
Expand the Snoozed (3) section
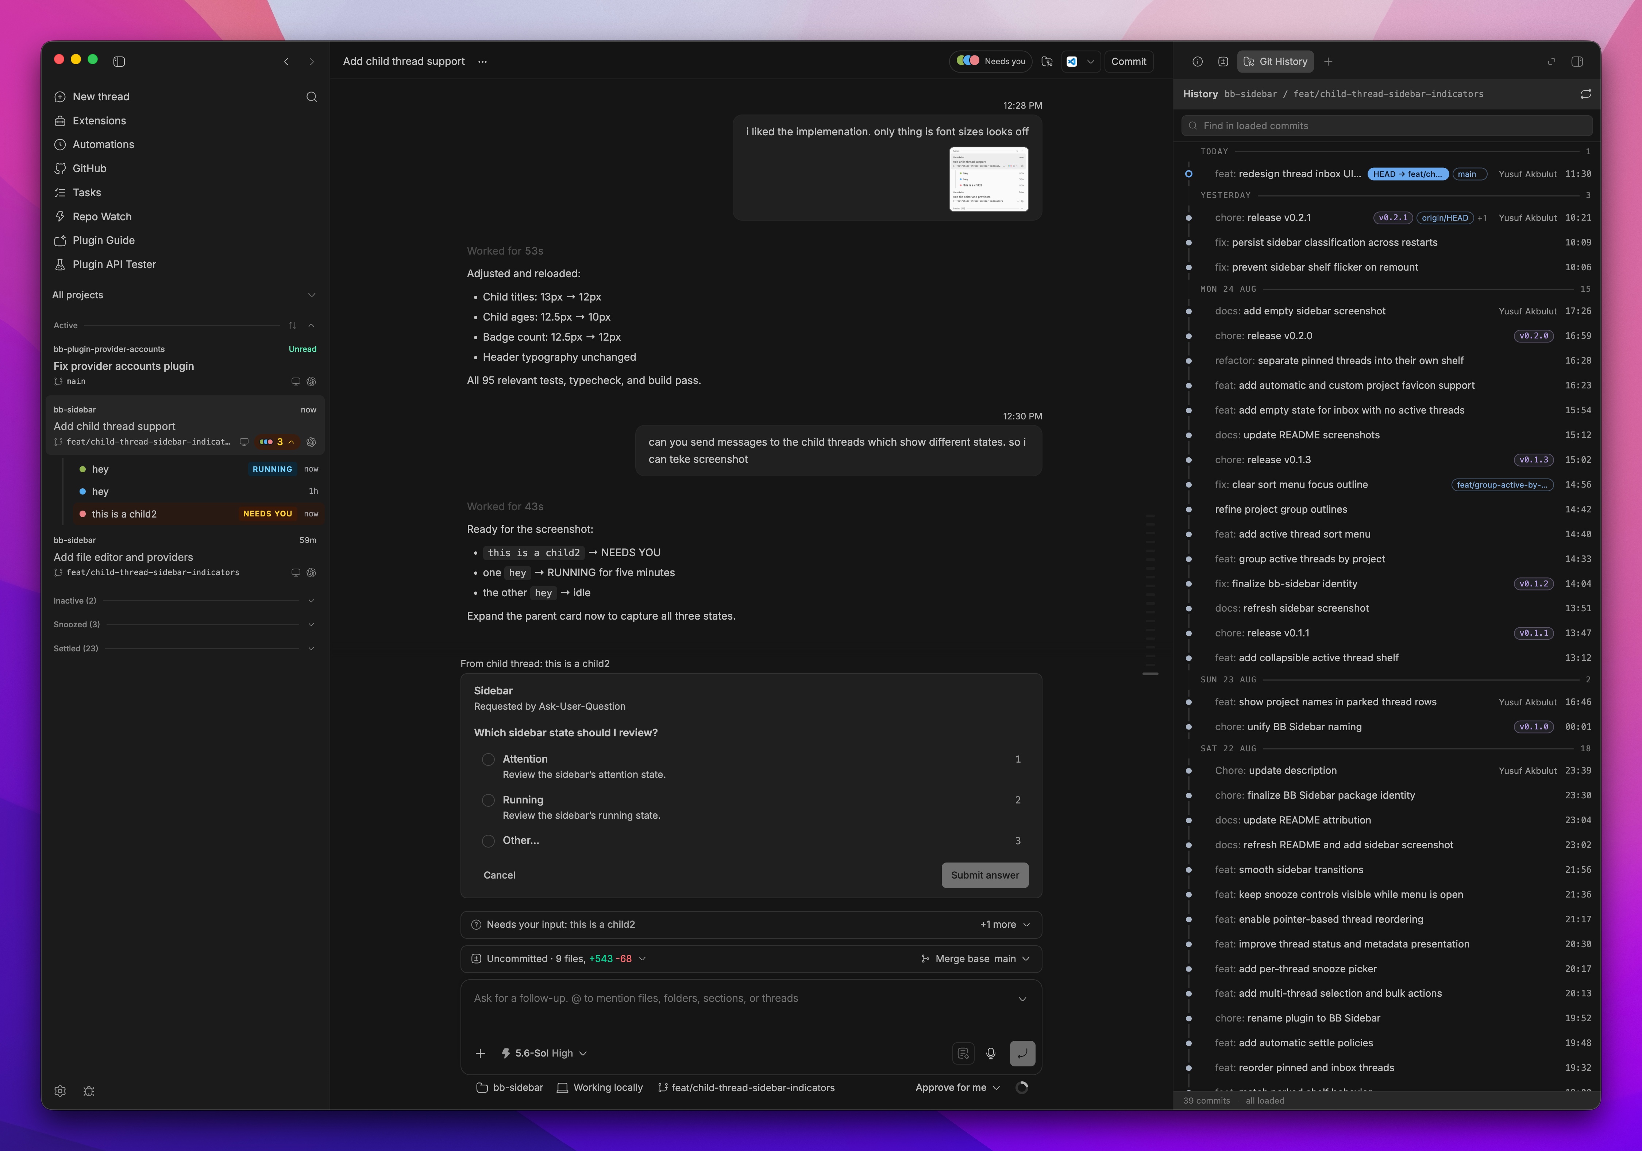(x=184, y=624)
